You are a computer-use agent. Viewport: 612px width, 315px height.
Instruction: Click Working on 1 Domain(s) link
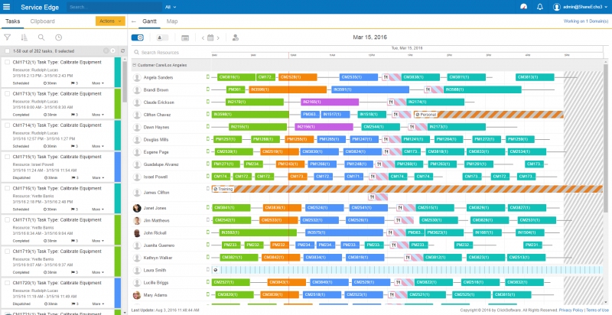point(586,21)
